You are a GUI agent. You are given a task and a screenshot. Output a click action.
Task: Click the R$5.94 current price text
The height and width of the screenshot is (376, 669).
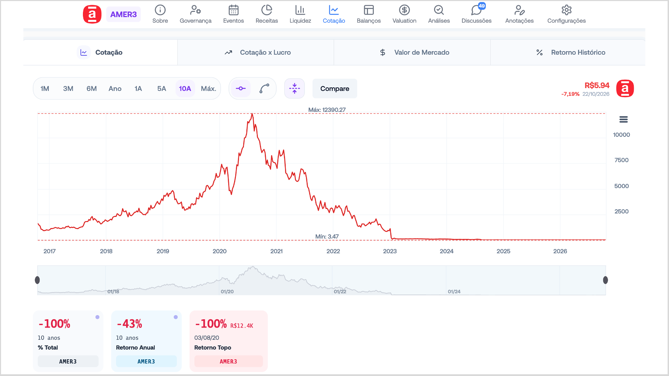point(597,85)
